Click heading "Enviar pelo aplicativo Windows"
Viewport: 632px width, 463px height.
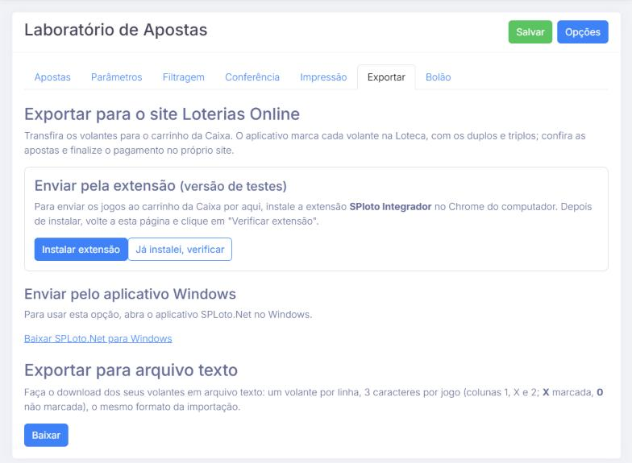coord(131,294)
